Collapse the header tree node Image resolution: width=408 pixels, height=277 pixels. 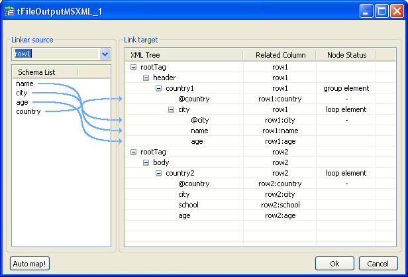pos(146,78)
